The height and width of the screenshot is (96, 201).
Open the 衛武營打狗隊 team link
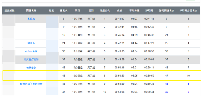coord(31,59)
